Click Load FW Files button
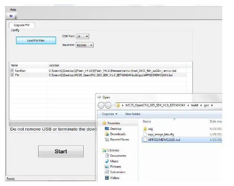Viewport: 234px width, 186px height. 36,41
